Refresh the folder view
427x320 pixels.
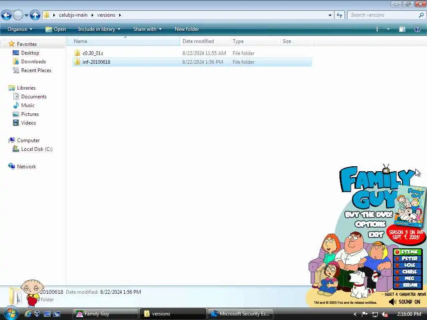pyautogui.click(x=339, y=15)
